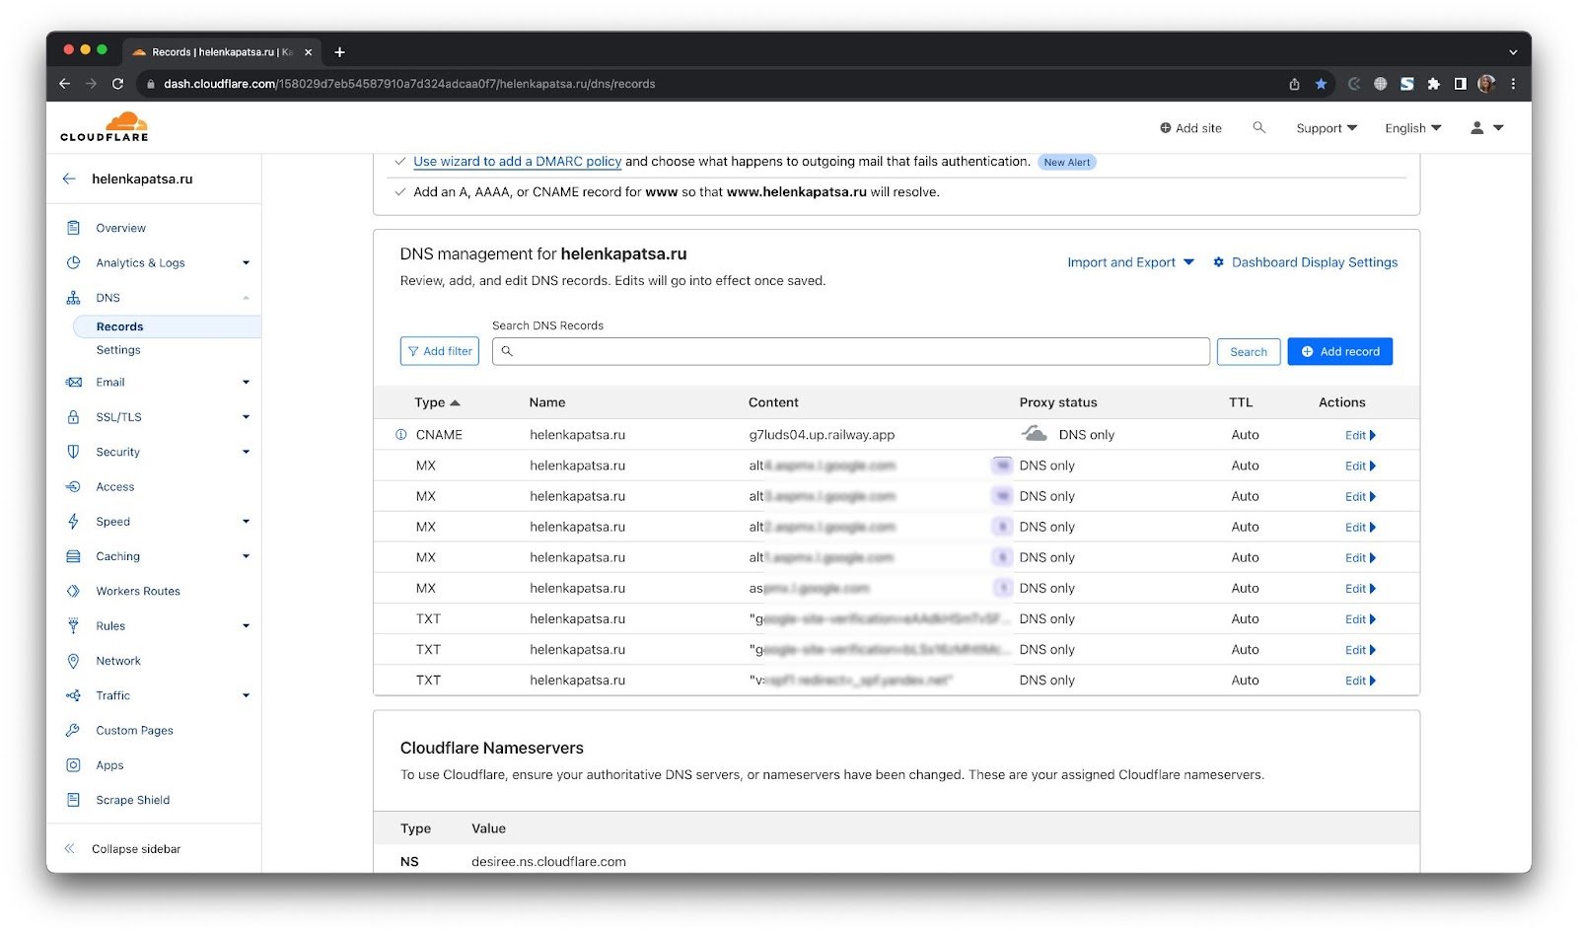Open Custom Pages in sidebar
1578x934 pixels.
click(134, 730)
